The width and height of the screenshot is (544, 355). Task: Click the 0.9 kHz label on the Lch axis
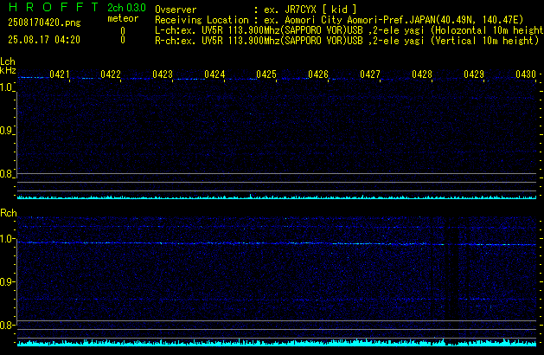tap(6, 131)
